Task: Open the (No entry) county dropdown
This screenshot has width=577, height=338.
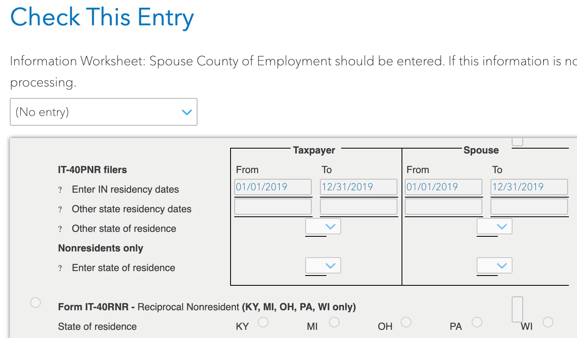Action: point(104,112)
